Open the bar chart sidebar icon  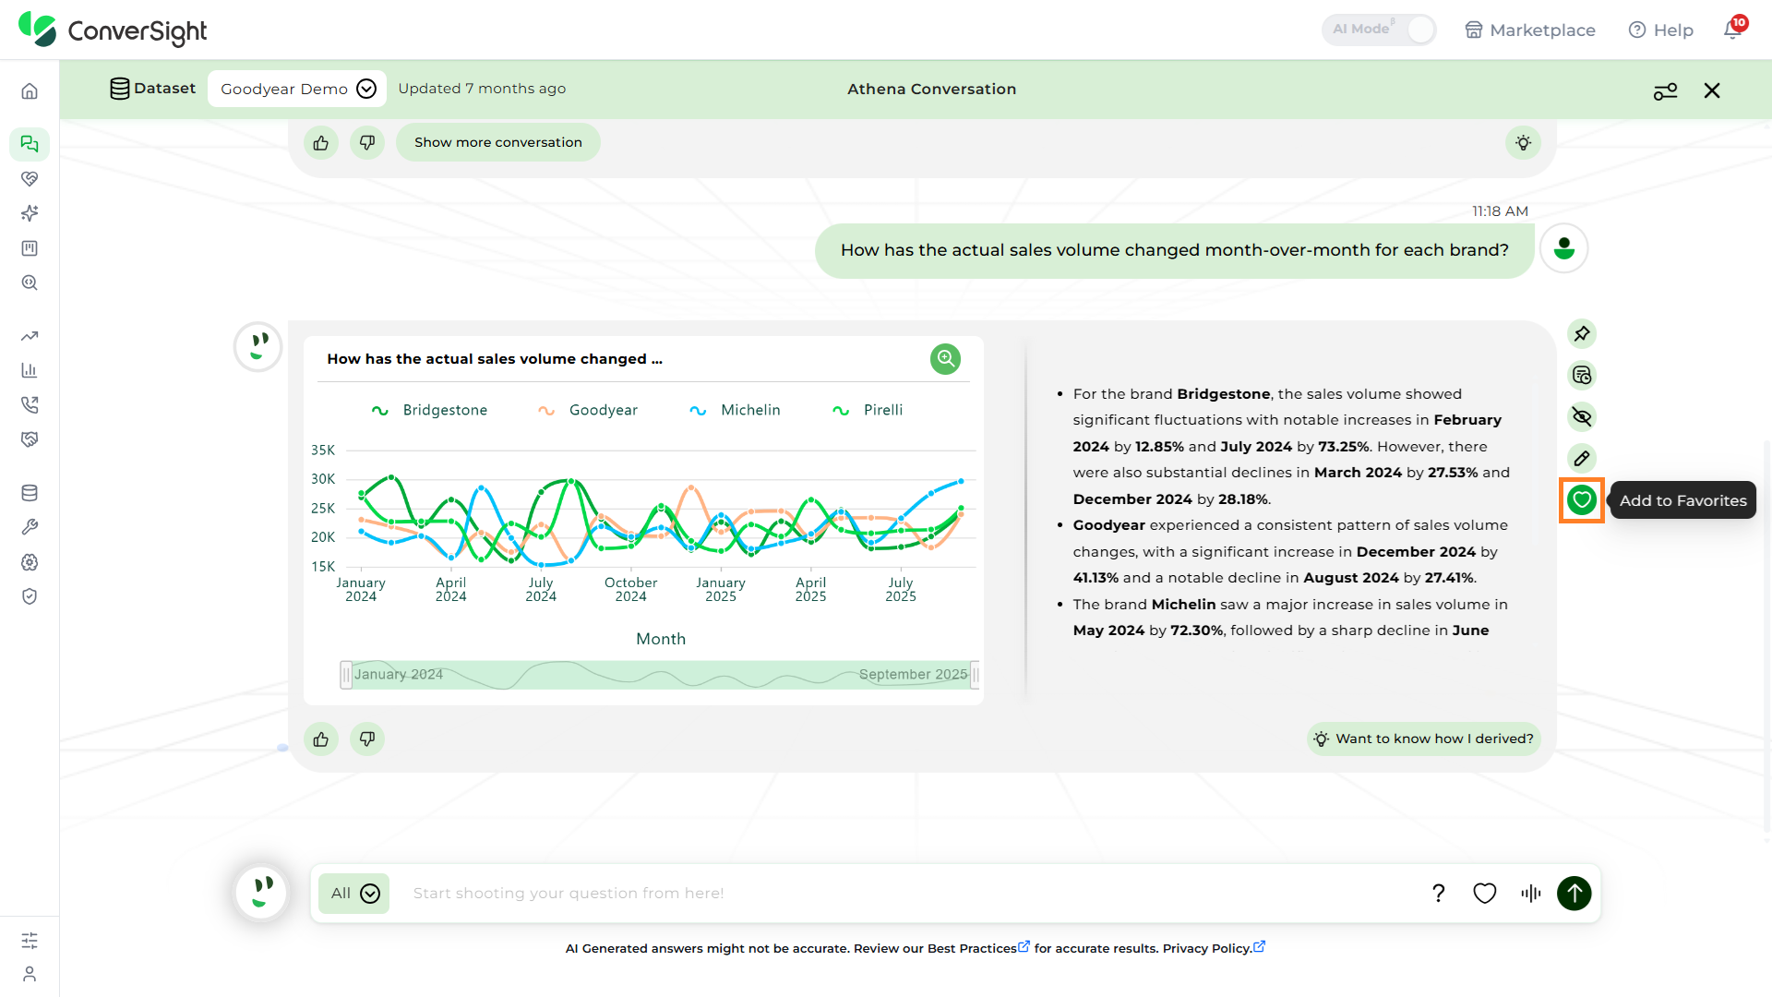[30, 370]
